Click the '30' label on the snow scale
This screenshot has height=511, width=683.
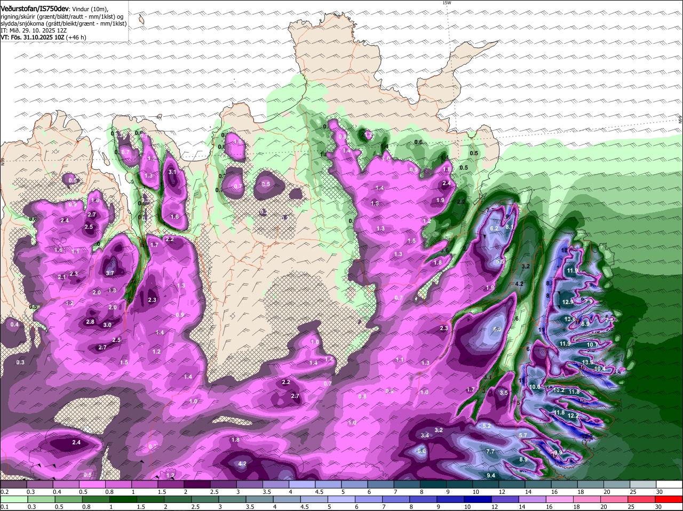pyautogui.click(x=659, y=492)
